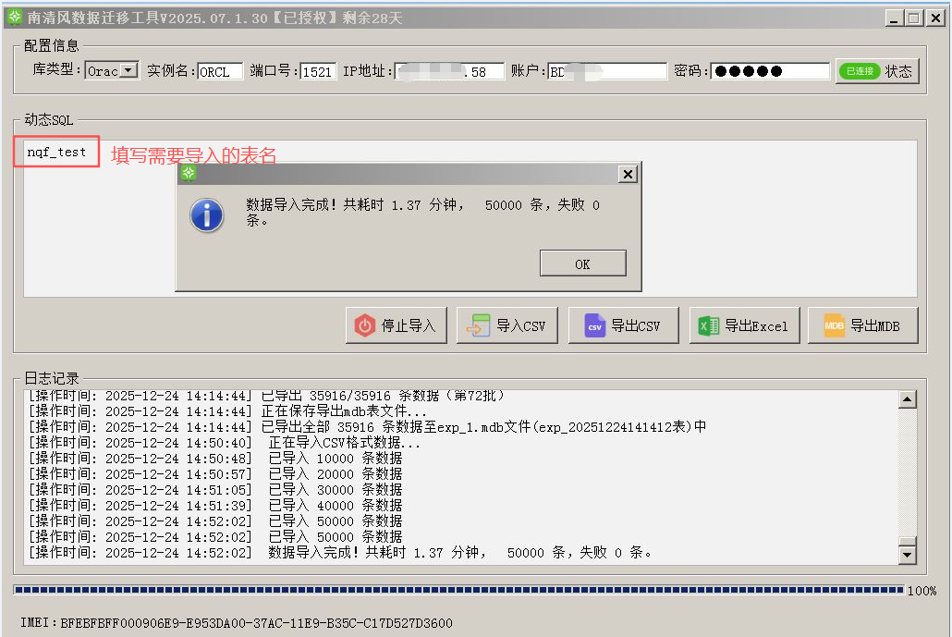Viewport: 952px width, 637px height.
Task: Click log line '已导入 30000 条数据'
Action: (x=215, y=490)
